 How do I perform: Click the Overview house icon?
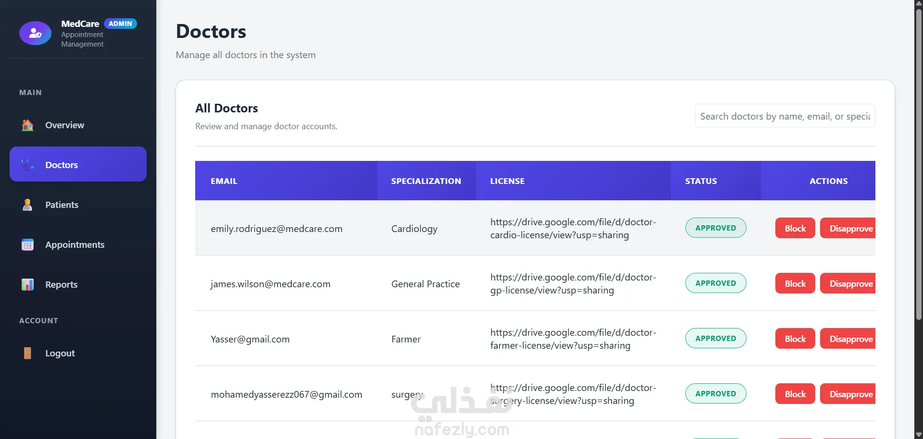point(28,125)
